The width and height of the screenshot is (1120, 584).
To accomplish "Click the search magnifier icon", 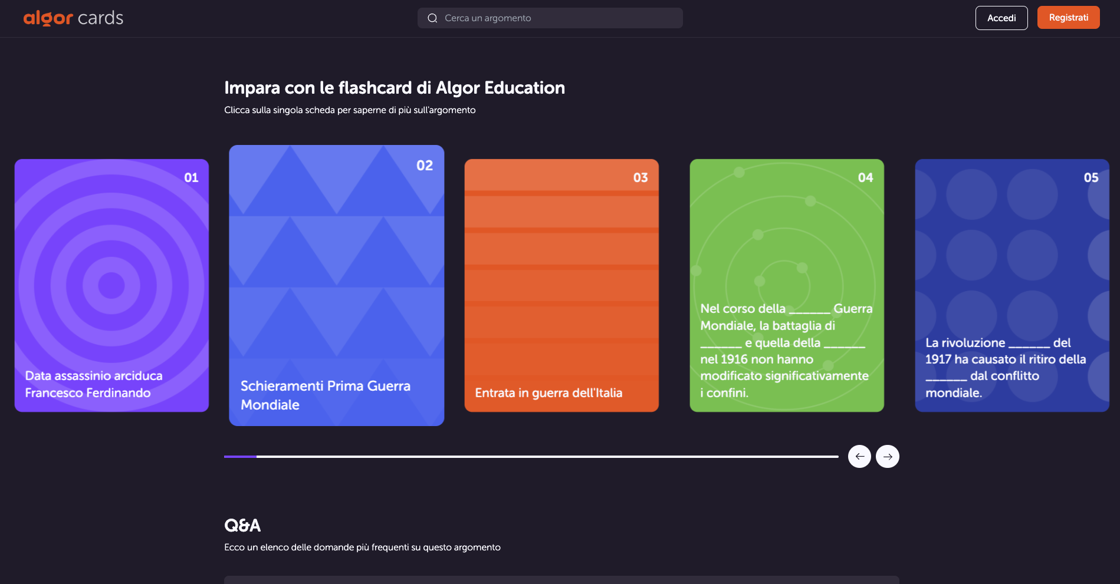I will (x=432, y=18).
